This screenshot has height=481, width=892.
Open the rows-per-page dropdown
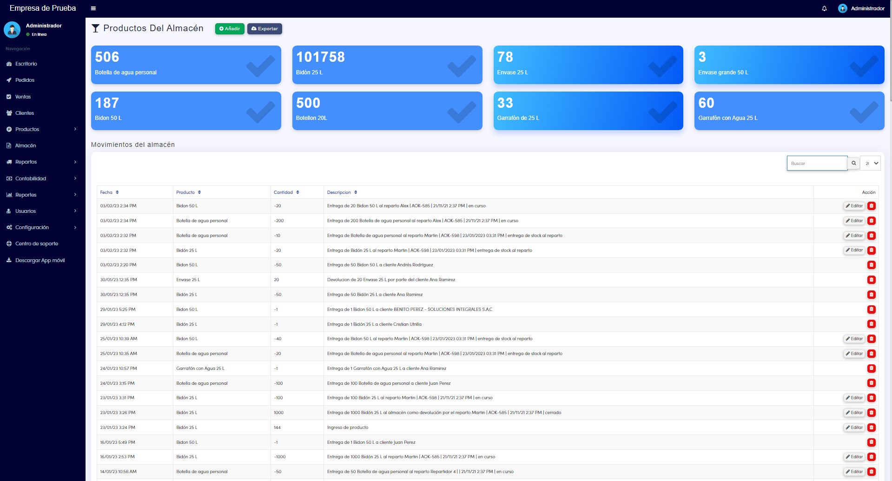[x=870, y=163]
